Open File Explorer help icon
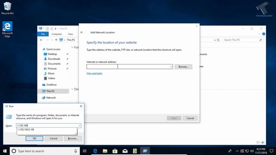The image size is (276, 155). (x=263, y=34)
